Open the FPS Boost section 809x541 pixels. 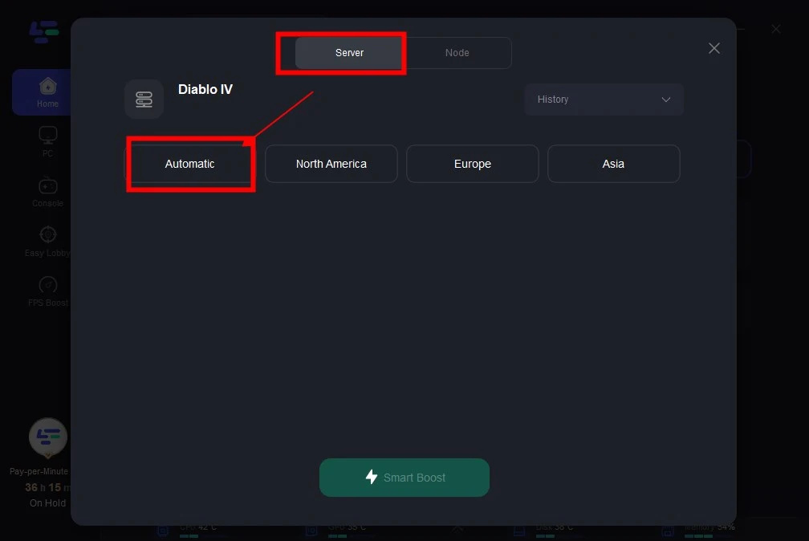pyautogui.click(x=48, y=291)
